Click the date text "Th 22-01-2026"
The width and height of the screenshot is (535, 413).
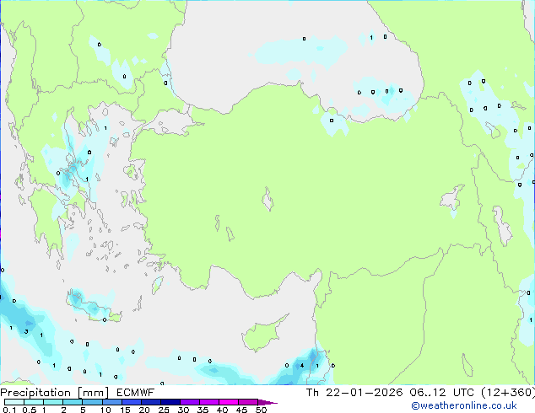coord(354,393)
